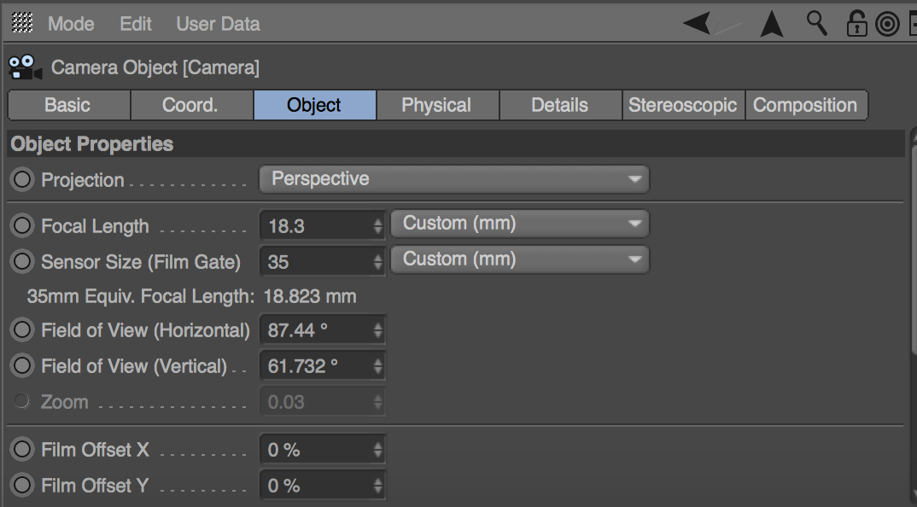
Task: Open the Perspective projection dropdown
Action: tap(453, 179)
